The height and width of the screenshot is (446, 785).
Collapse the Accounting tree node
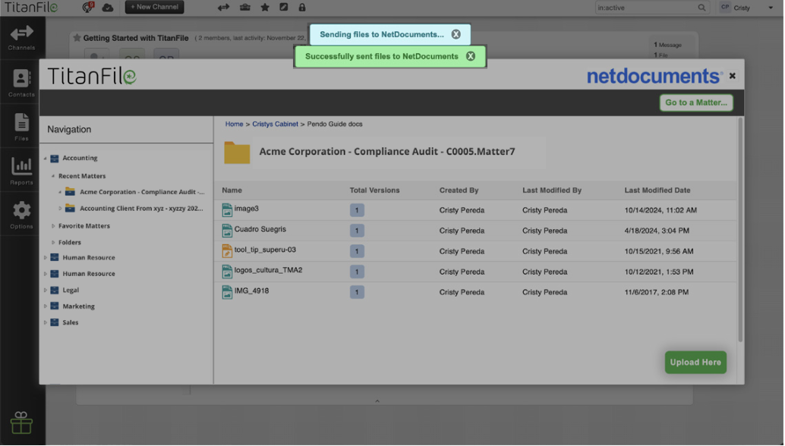[45, 159]
